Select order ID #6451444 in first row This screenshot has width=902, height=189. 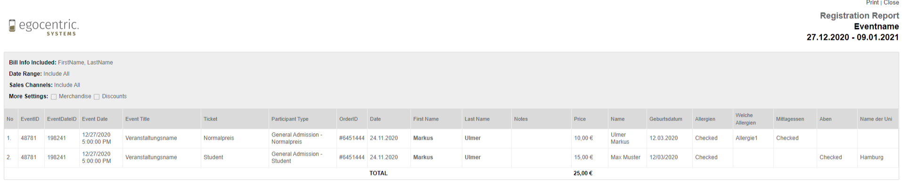(x=352, y=138)
